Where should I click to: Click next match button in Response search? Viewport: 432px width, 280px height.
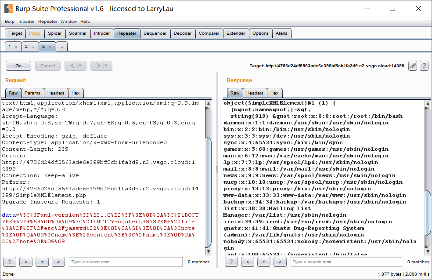click(280, 262)
